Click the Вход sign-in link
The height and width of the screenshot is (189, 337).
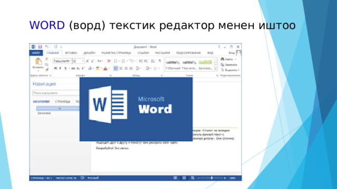coord(232,53)
